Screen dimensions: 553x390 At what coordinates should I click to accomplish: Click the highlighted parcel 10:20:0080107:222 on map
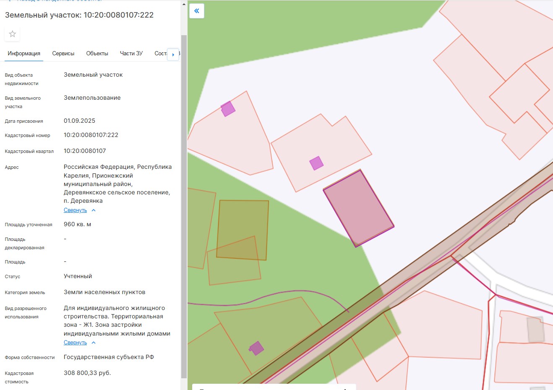click(359, 208)
